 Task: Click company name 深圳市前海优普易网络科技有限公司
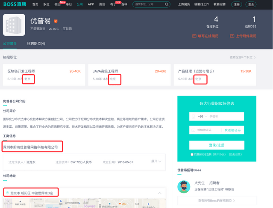click(x=30, y=147)
